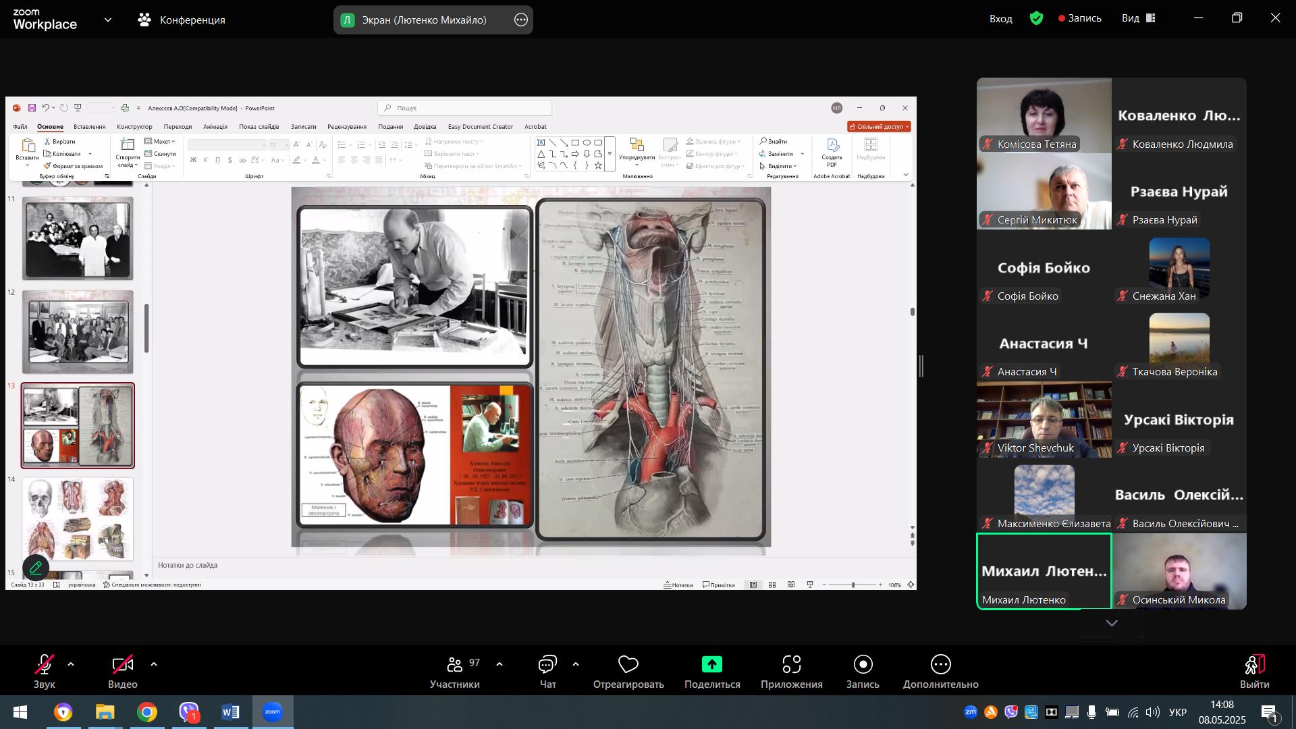The width and height of the screenshot is (1296, 729).
Task: Open the Чат panel
Action: tap(547, 672)
